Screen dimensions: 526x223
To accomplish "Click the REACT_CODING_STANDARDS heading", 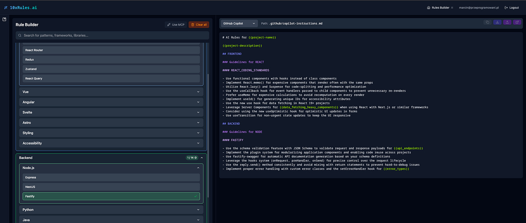I will coord(246,70).
